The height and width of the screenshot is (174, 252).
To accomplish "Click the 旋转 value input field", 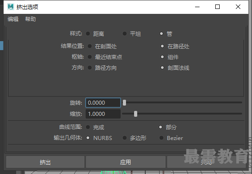I will pos(103,102).
